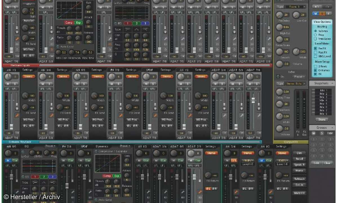The width and height of the screenshot is (338, 203).
Task: Click the reverb PreDelay knob
Action: (x=279, y=15)
